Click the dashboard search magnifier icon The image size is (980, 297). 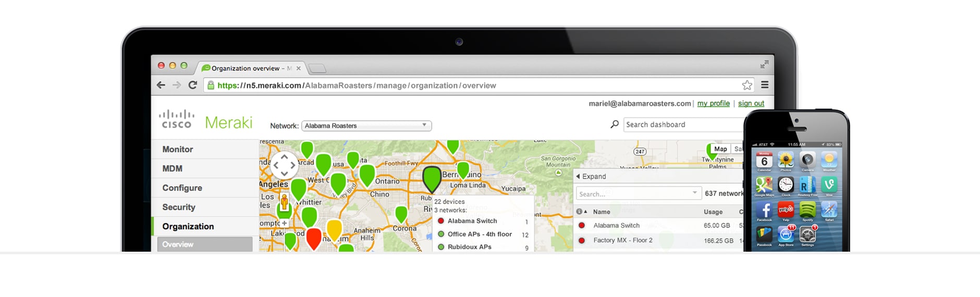coord(615,125)
